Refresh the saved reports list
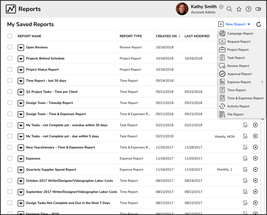Screen dimensions: 267x215 tap(258, 24)
